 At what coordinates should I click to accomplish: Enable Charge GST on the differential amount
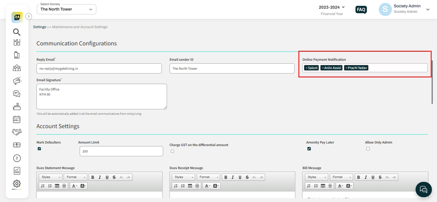[x=172, y=151]
